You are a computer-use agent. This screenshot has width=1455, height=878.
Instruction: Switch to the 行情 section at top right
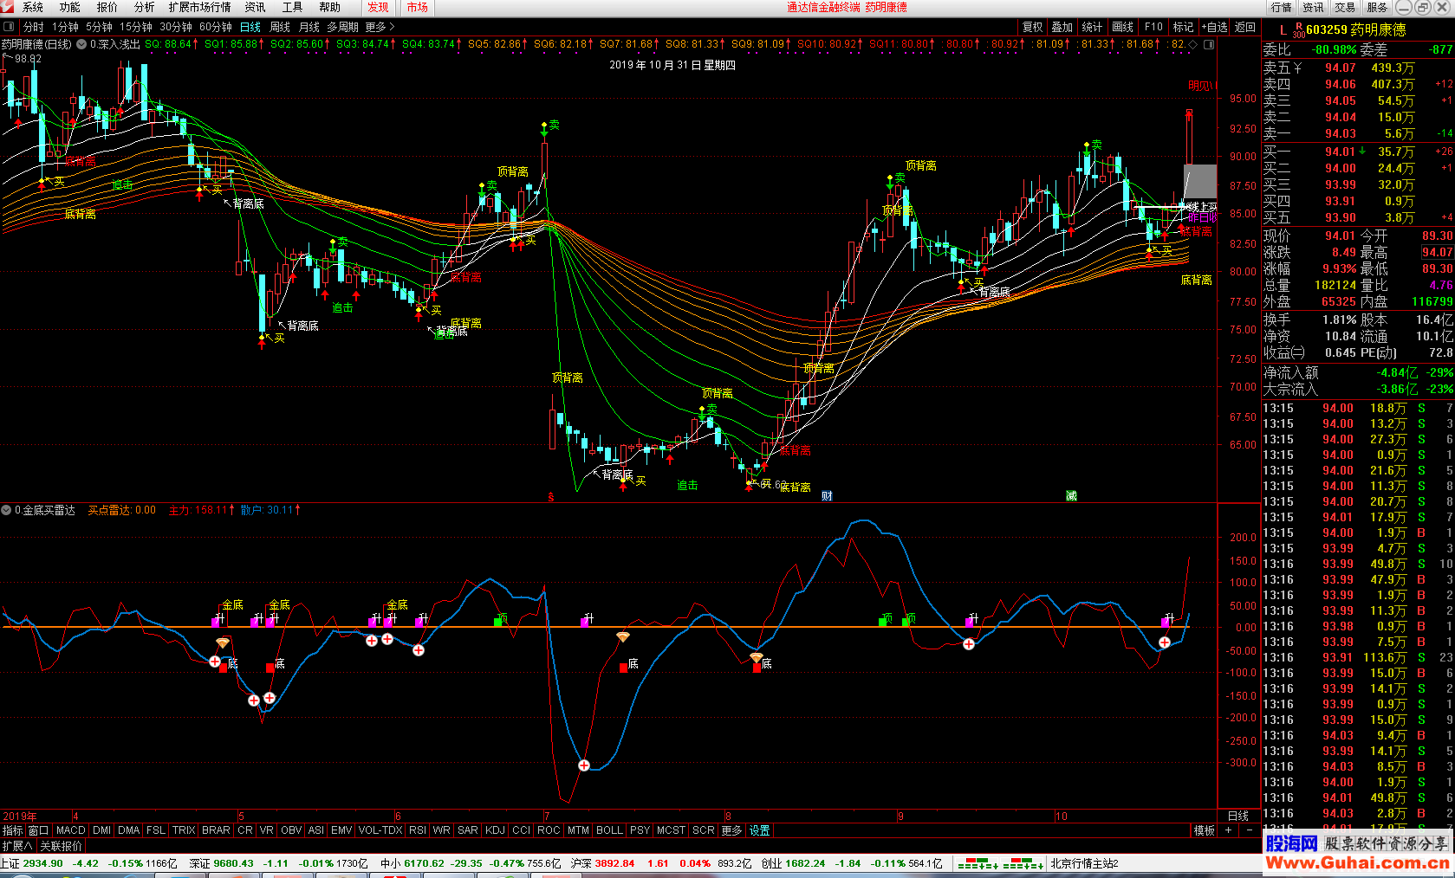(x=1282, y=7)
